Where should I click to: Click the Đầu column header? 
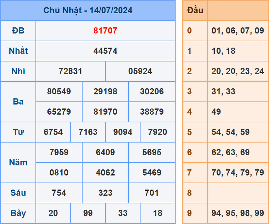[195, 10]
